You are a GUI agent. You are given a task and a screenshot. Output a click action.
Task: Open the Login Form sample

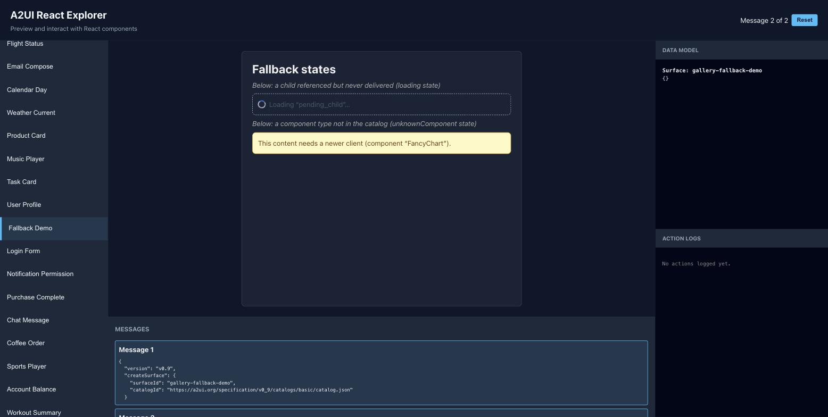[54, 251]
